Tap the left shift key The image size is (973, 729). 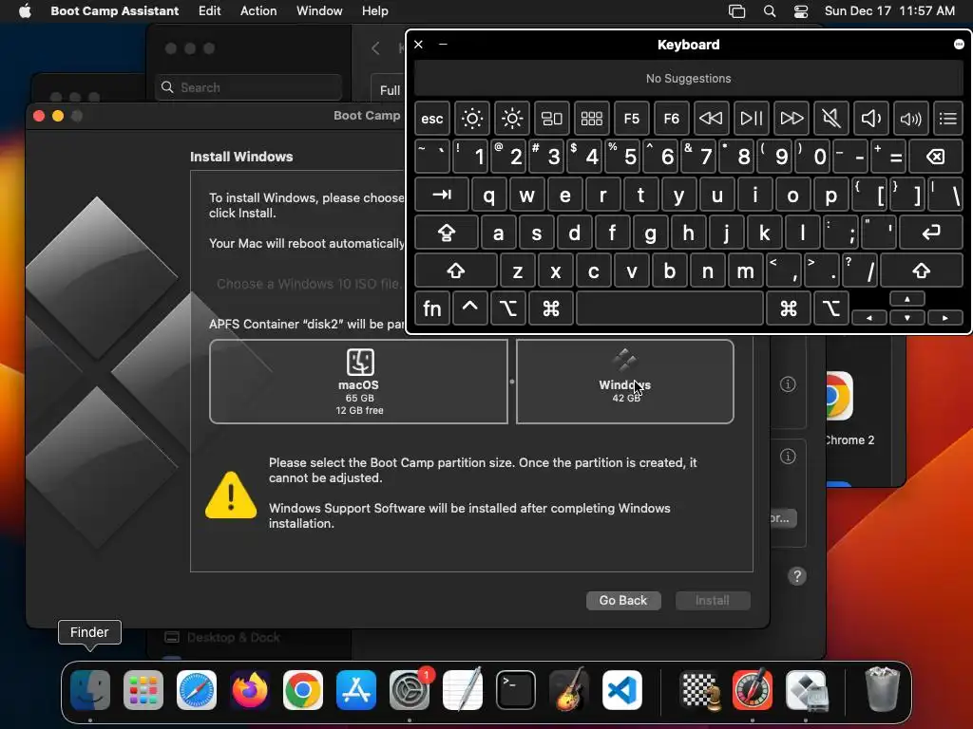(x=456, y=271)
